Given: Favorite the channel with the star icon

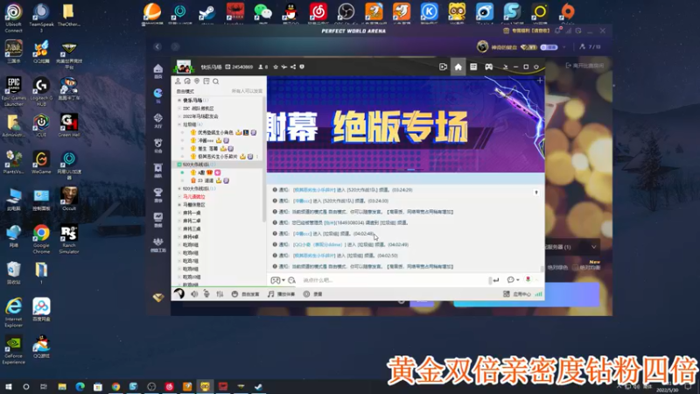Looking at the screenshot, I should click(276, 67).
